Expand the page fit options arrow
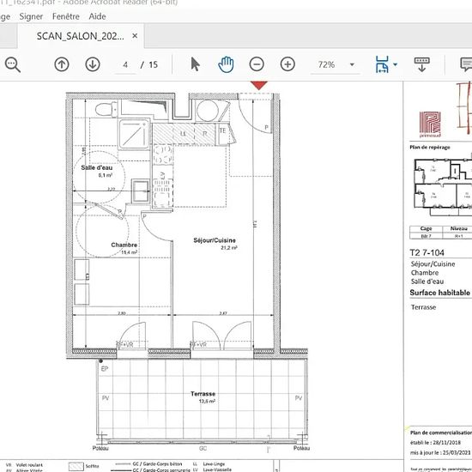 pos(396,64)
